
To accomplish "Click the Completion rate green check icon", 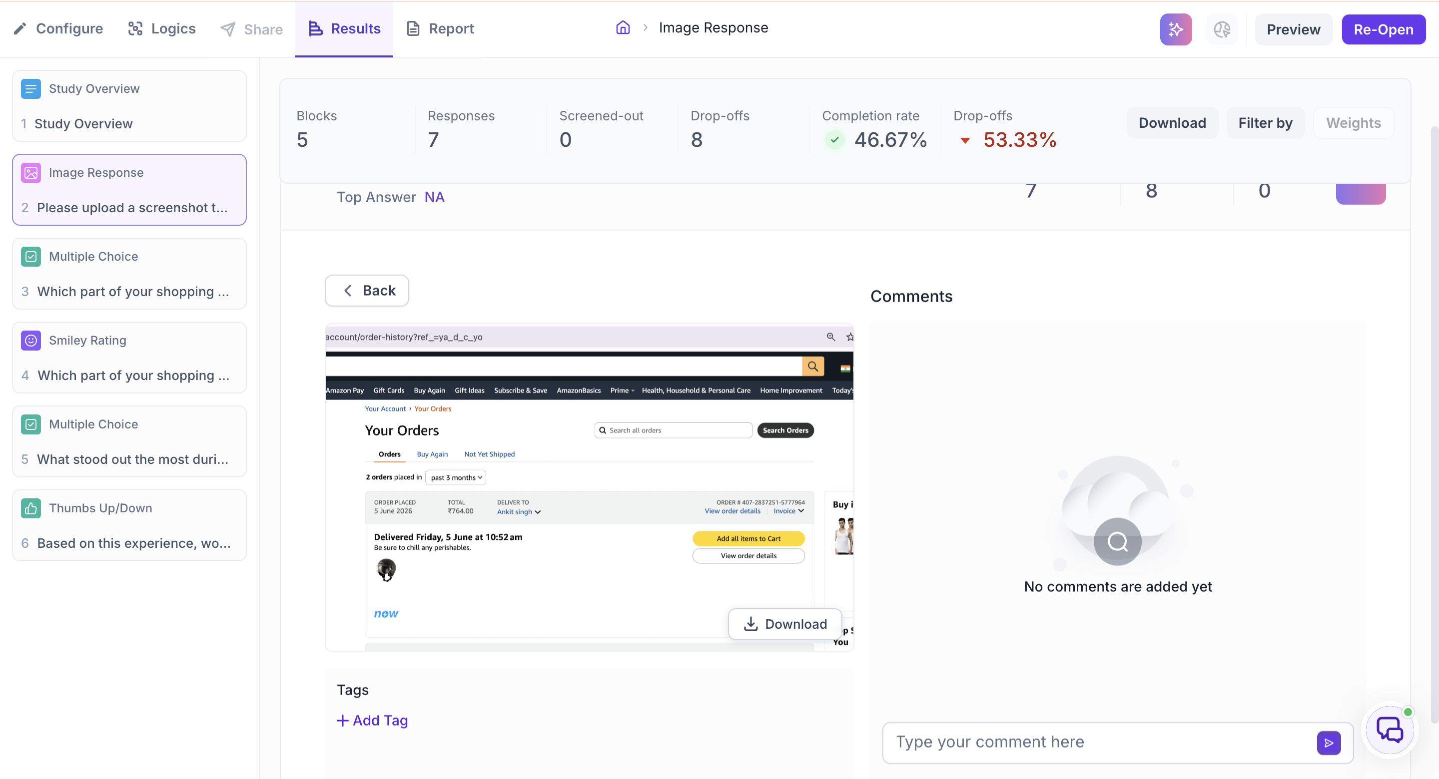I will [834, 140].
